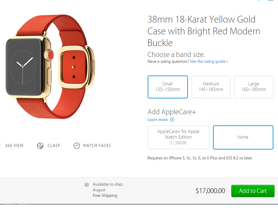Screen dimensions: 278x208
Task: Click the shipping box icon
Action: click(x=86, y=184)
